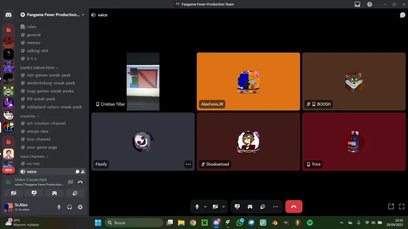The image size is (408, 229).
Task: Collapse the Voice Channels category
Action: click(x=34, y=157)
